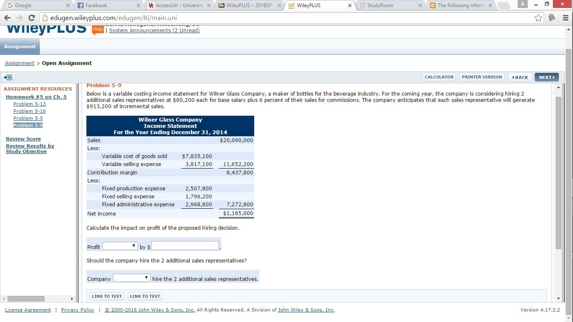Advance using the NEXT button
573x322 pixels.
coord(547,77)
